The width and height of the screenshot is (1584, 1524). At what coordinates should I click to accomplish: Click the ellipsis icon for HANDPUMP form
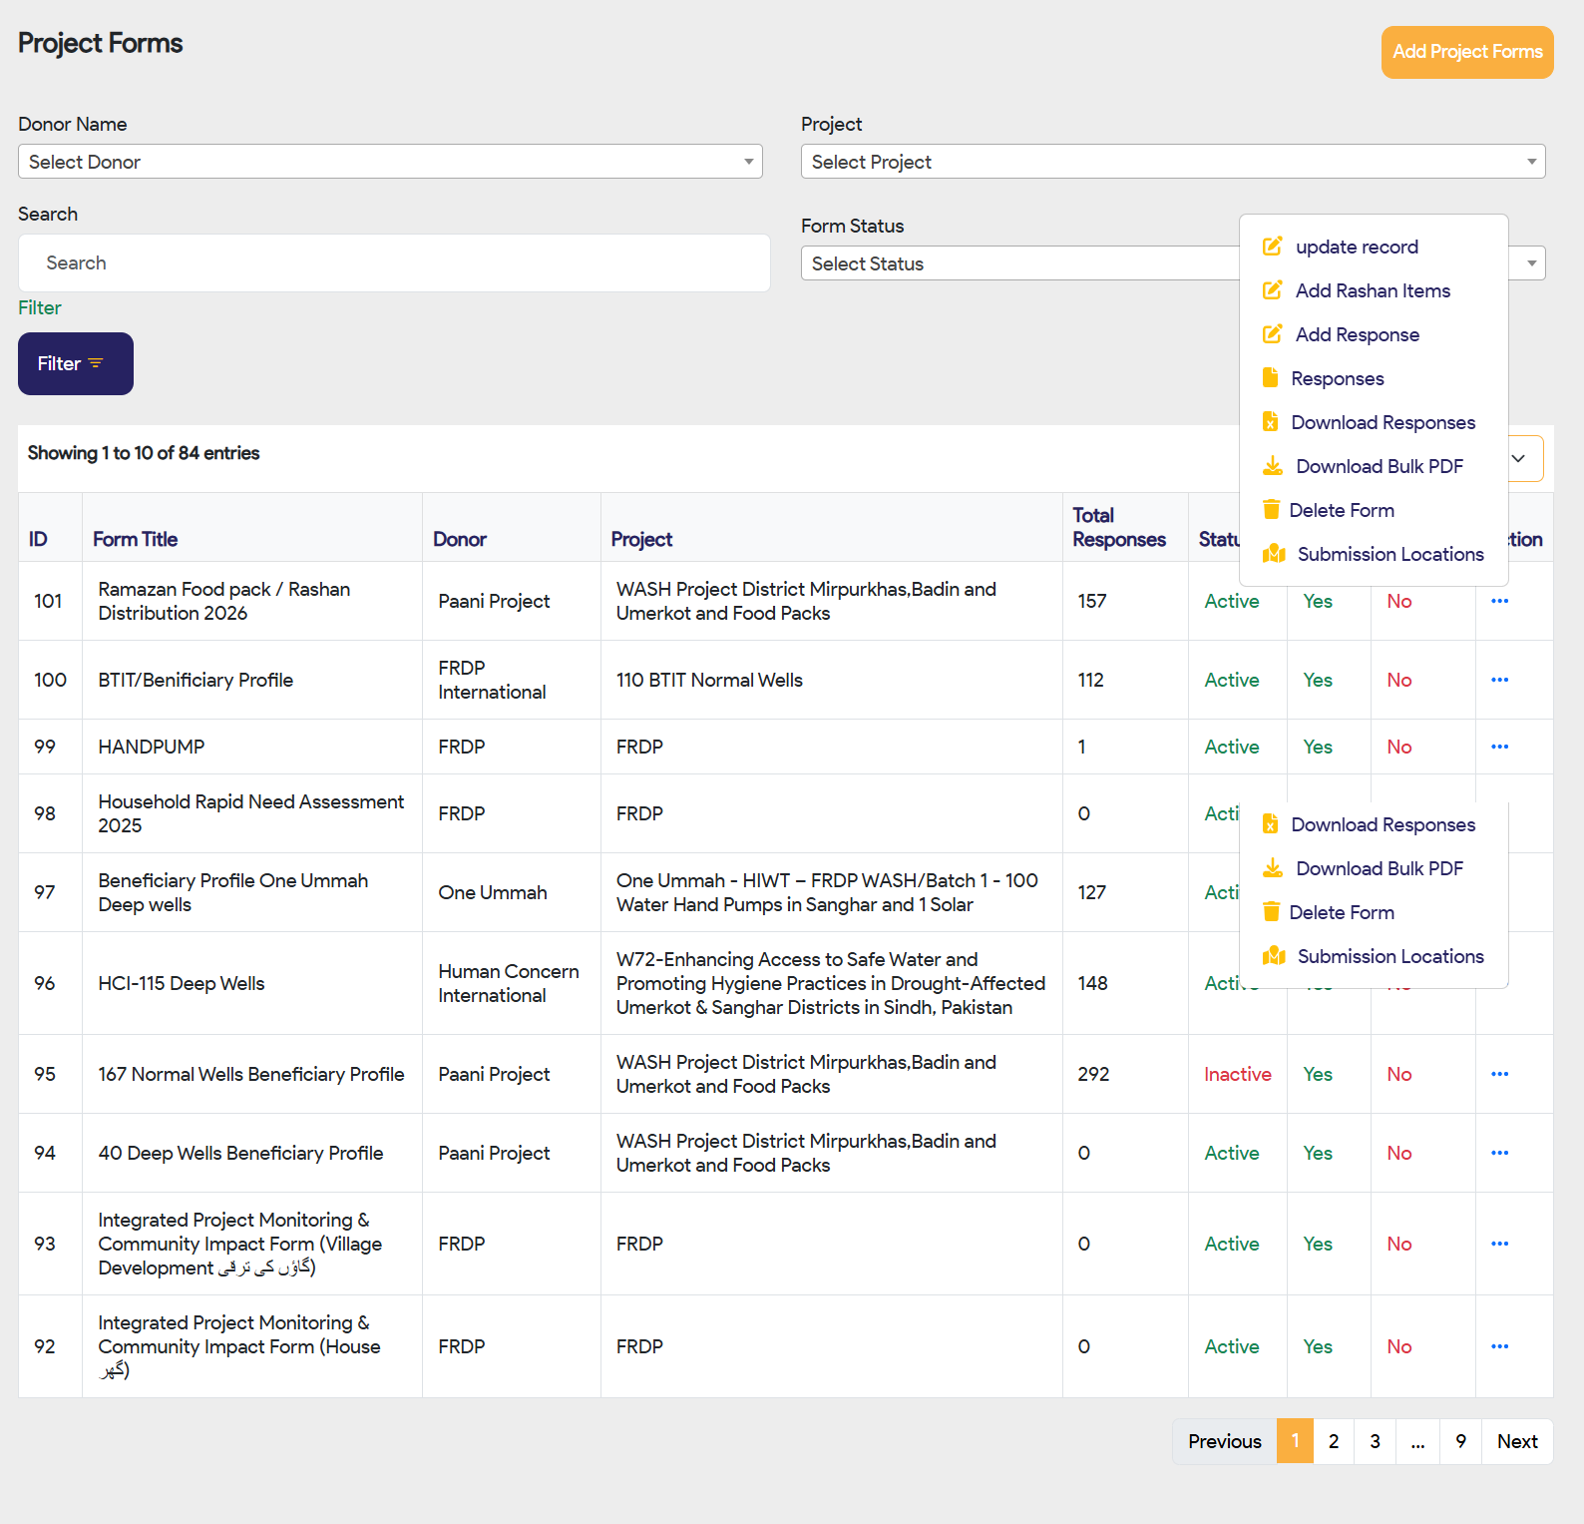pos(1499,747)
